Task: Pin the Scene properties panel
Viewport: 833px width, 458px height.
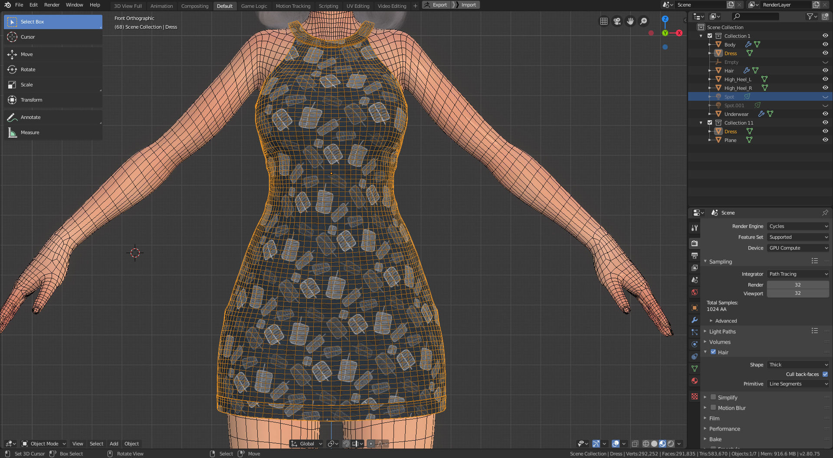Action: pos(825,213)
